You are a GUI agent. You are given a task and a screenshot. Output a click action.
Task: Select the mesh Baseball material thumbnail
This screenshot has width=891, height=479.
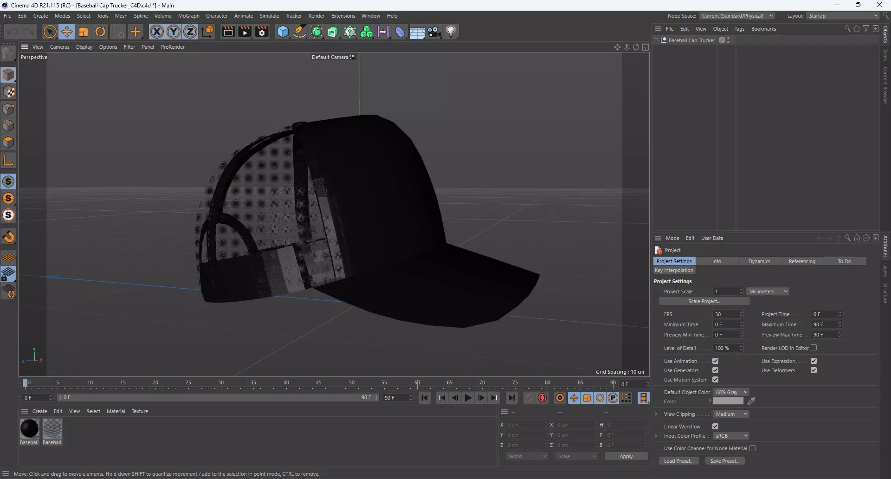pos(52,428)
